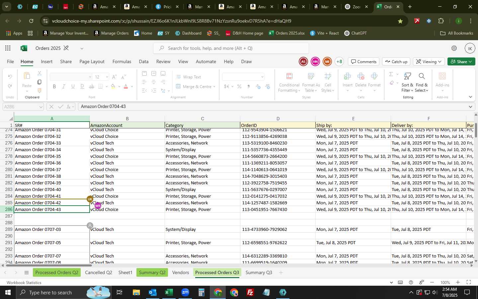Viewport: 478px width, 299px height.
Task: Toggle Strikethrough formatting
Action: (x=92, y=86)
